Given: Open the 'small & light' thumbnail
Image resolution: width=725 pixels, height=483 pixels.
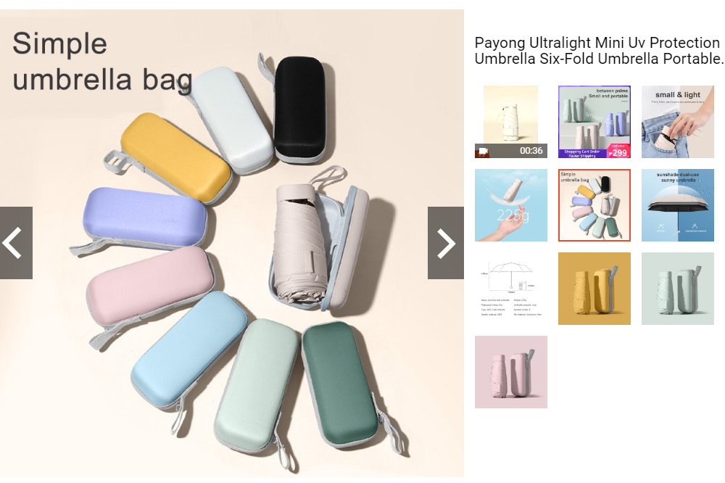Looking at the screenshot, I should (678, 122).
